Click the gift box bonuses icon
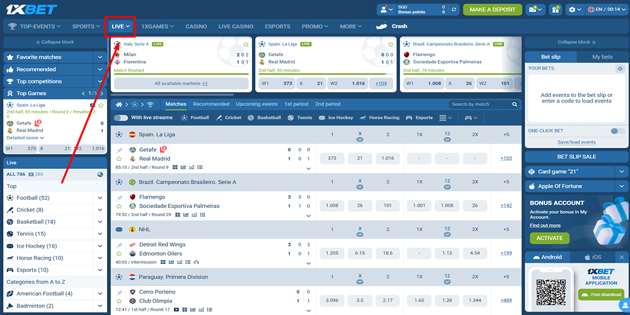Screen dimensions: 630x315 click(x=555, y=9)
